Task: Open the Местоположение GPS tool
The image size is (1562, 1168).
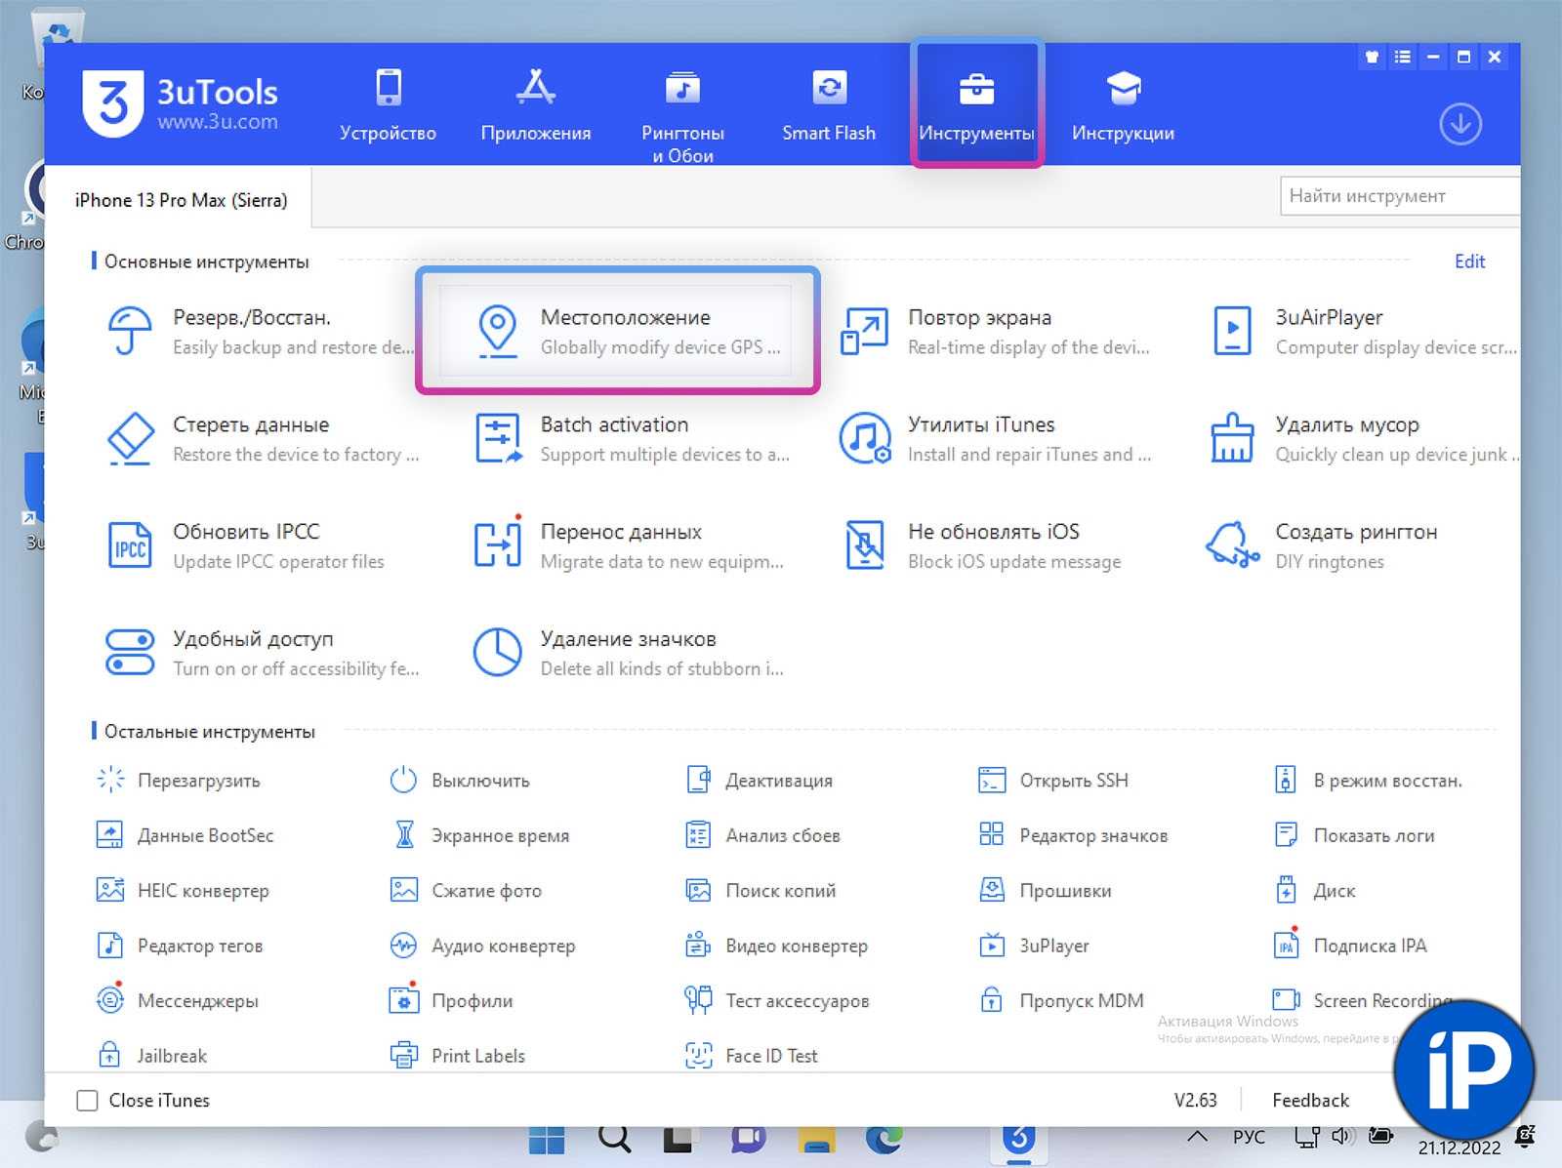Action: (616, 331)
